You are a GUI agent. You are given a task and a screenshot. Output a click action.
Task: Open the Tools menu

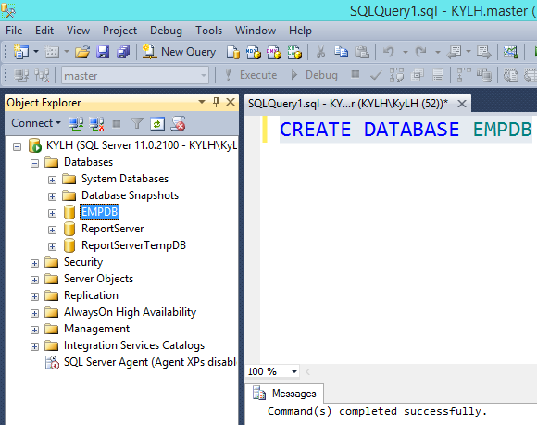pyautogui.click(x=208, y=31)
